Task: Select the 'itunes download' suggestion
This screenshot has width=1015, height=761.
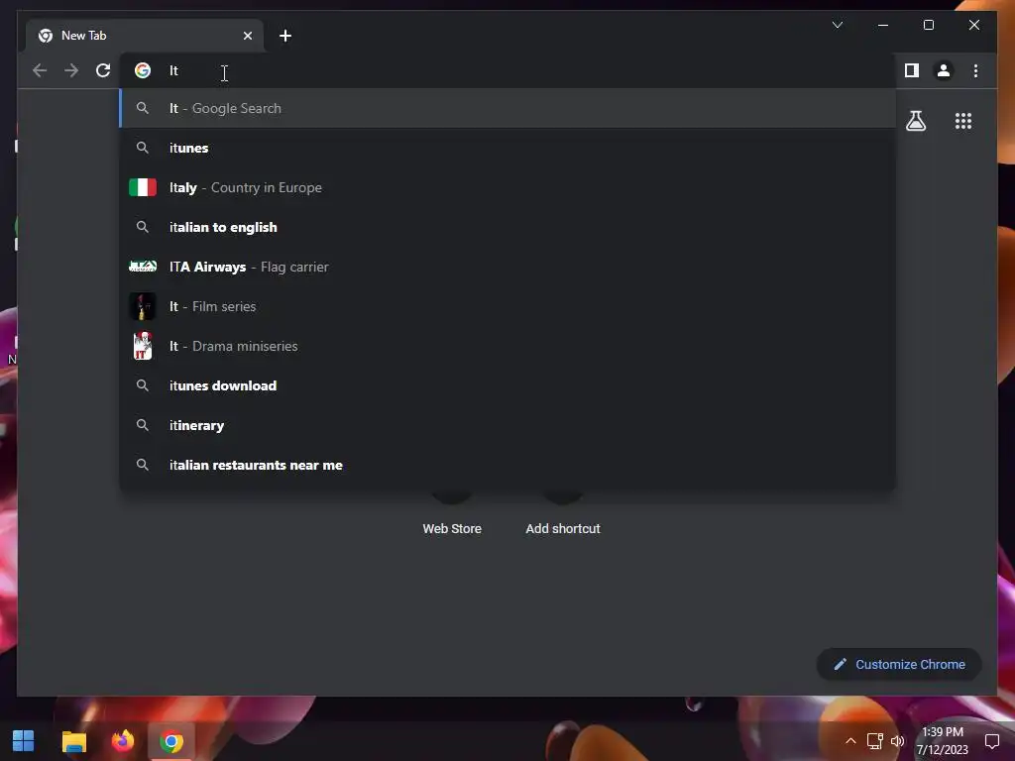Action: pos(507,385)
